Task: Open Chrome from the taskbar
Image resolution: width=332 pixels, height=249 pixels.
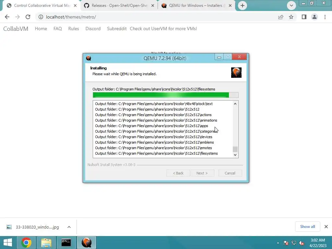Action: (x=26, y=243)
